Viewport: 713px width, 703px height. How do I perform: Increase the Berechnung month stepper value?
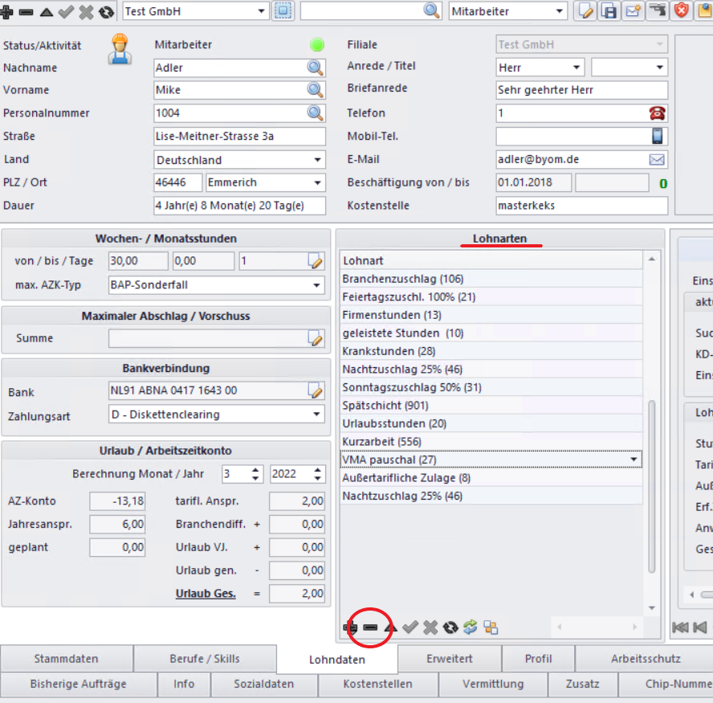[256, 470]
